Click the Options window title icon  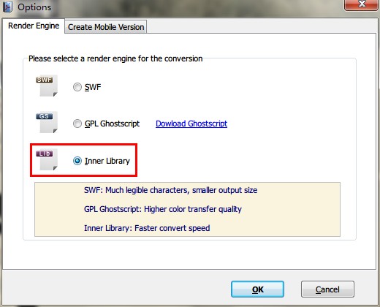7,7
